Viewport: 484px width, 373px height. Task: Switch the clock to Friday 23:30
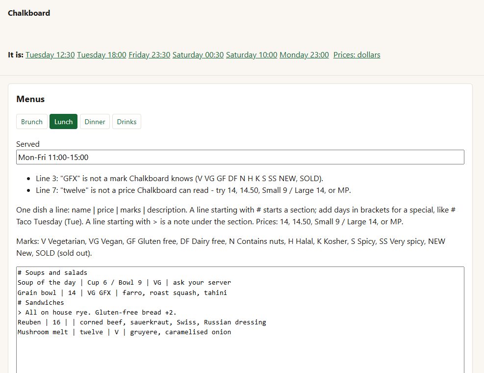(x=150, y=54)
